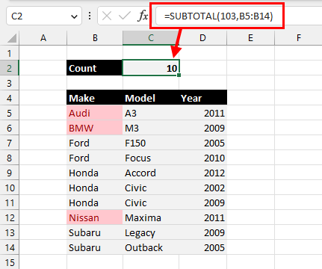Select row 2 header
The image size is (322, 269).
(10, 68)
